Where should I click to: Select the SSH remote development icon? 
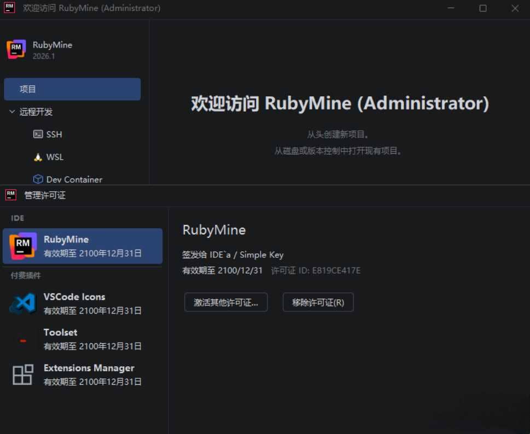click(x=38, y=134)
